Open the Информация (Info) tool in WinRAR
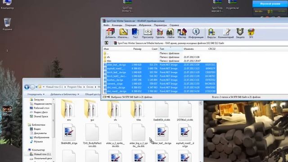288x162 pixels. (x=196, y=33)
